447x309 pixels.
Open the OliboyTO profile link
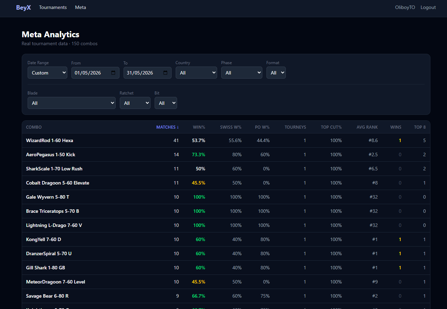405,7
